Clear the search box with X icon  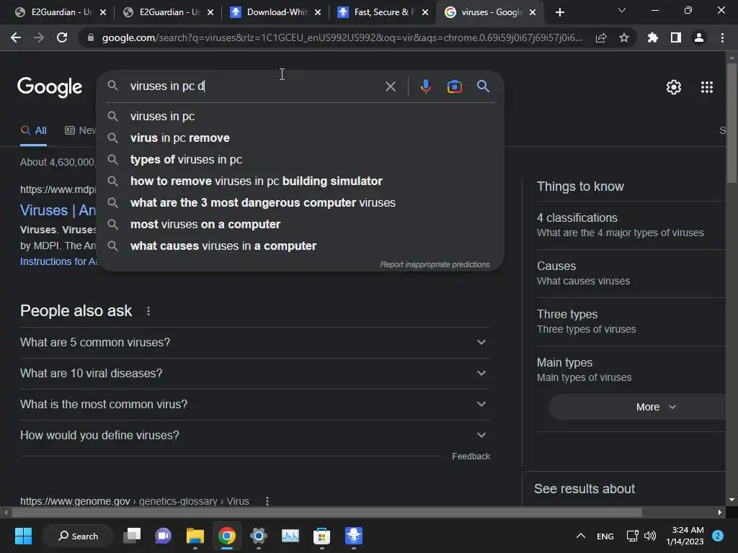click(390, 86)
